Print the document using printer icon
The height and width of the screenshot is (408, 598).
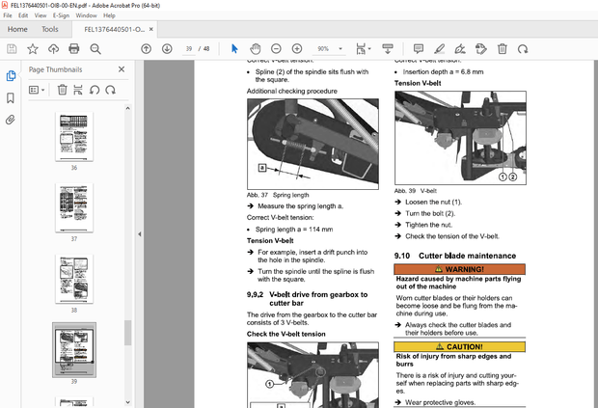(74, 49)
